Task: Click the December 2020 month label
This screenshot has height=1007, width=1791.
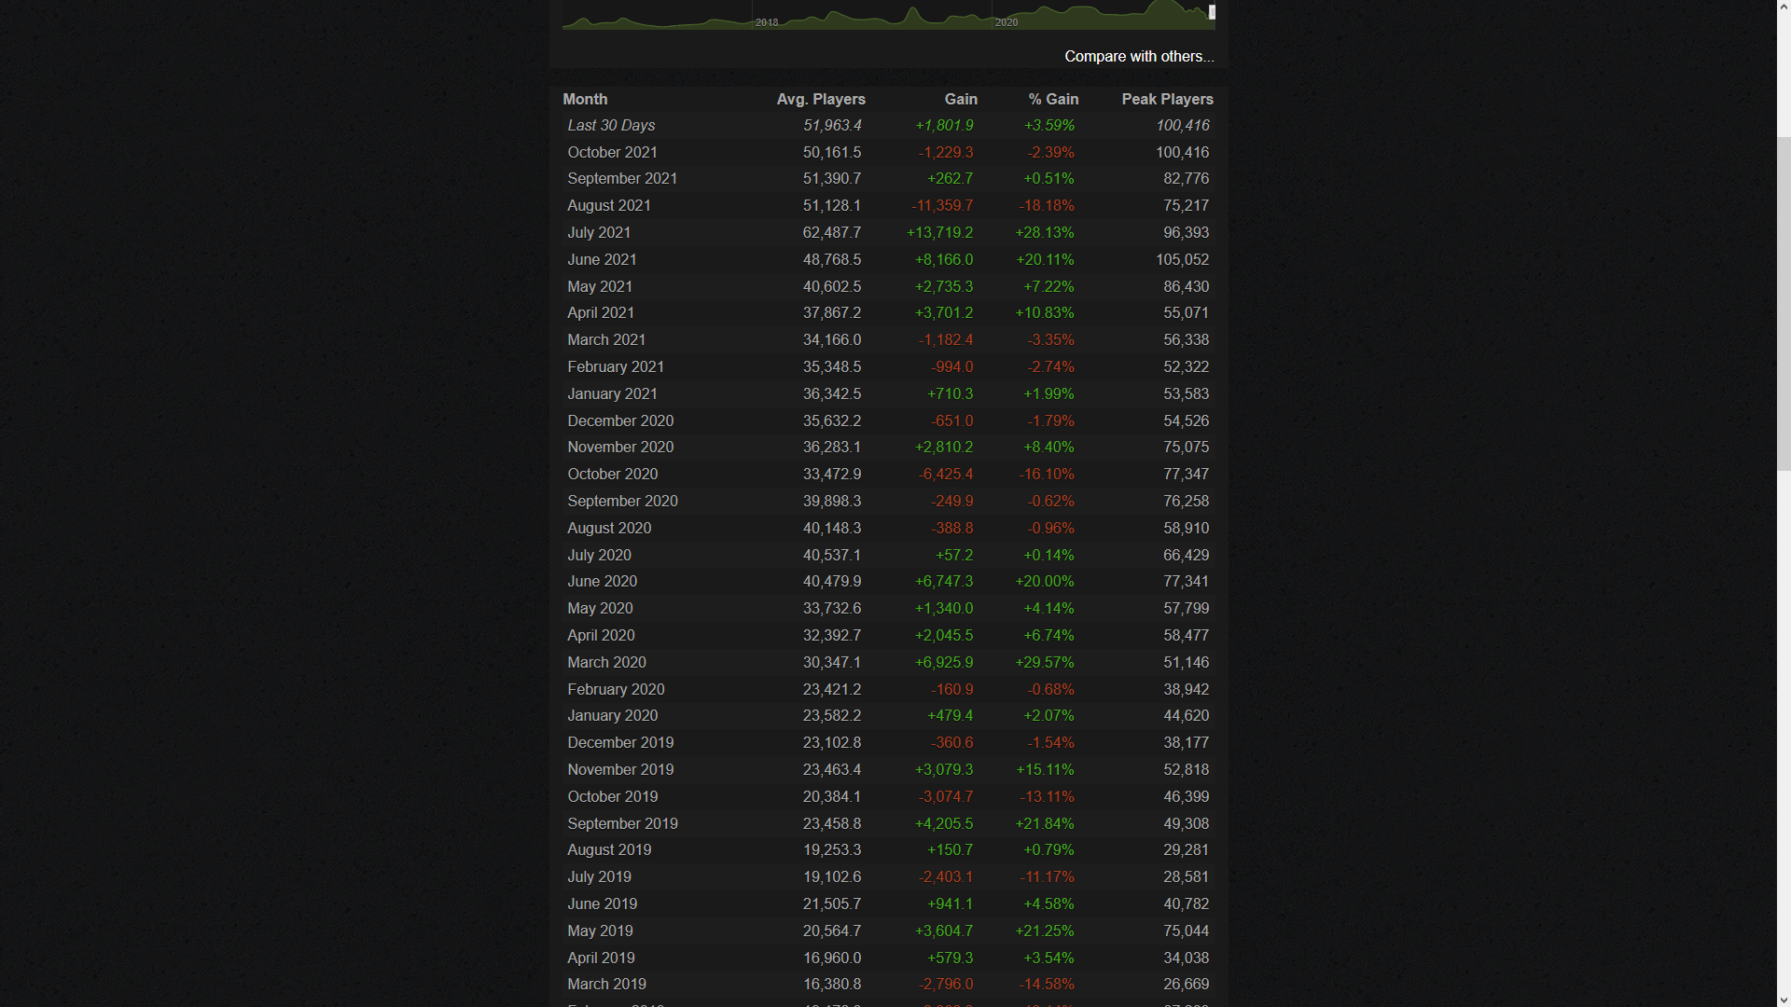Action: click(620, 421)
